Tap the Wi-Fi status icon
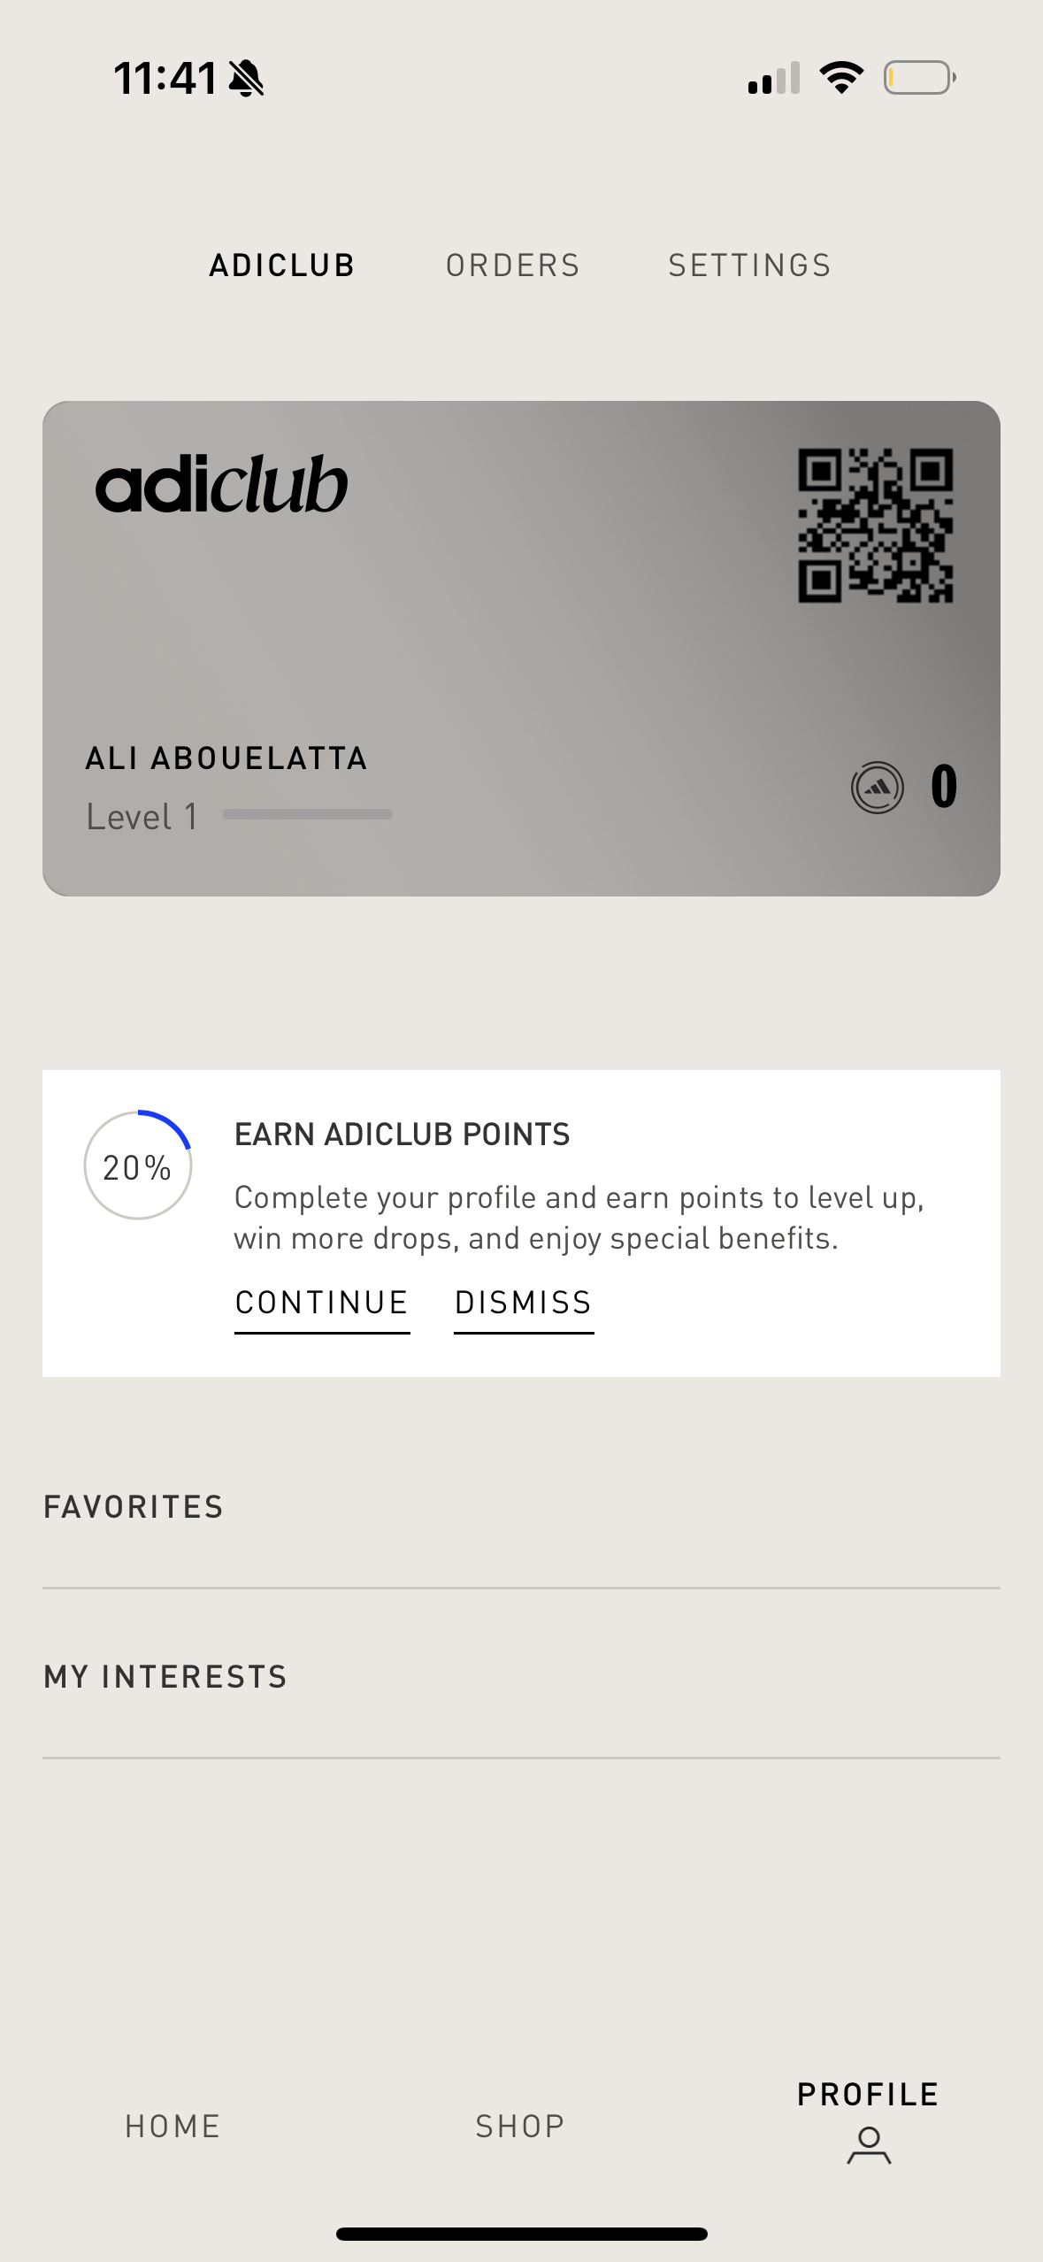Screen dimensions: 1043x2262 841,78
